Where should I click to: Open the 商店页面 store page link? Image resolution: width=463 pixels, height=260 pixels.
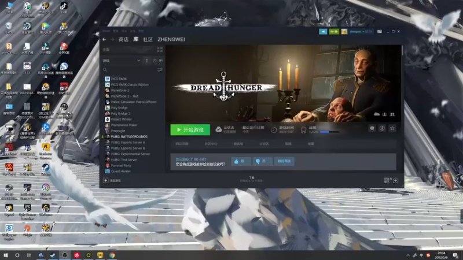182,144
